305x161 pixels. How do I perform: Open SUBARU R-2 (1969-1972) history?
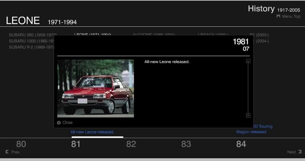click(x=31, y=47)
